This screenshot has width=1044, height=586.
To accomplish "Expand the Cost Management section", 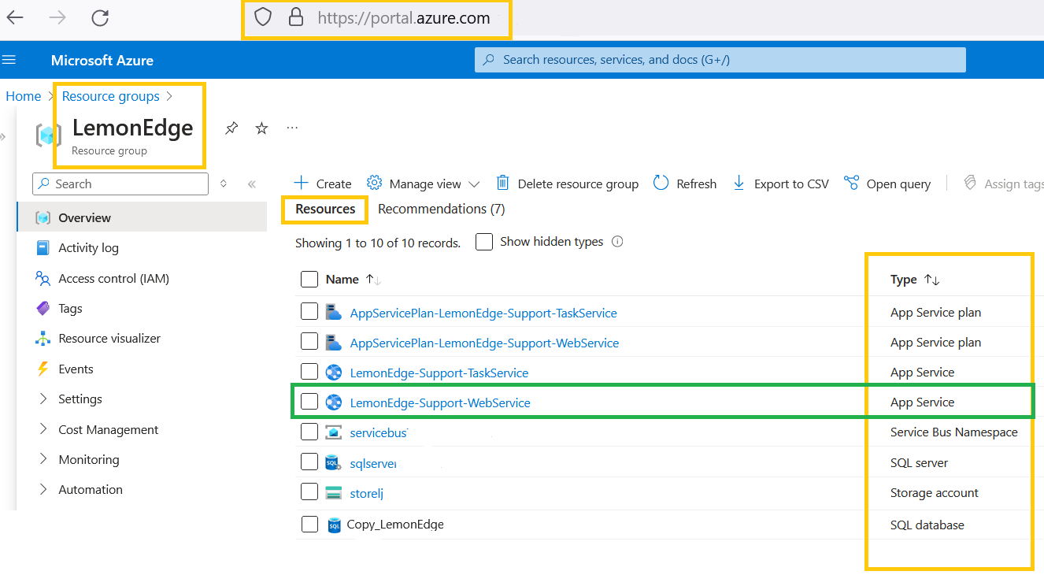I will pyautogui.click(x=43, y=429).
